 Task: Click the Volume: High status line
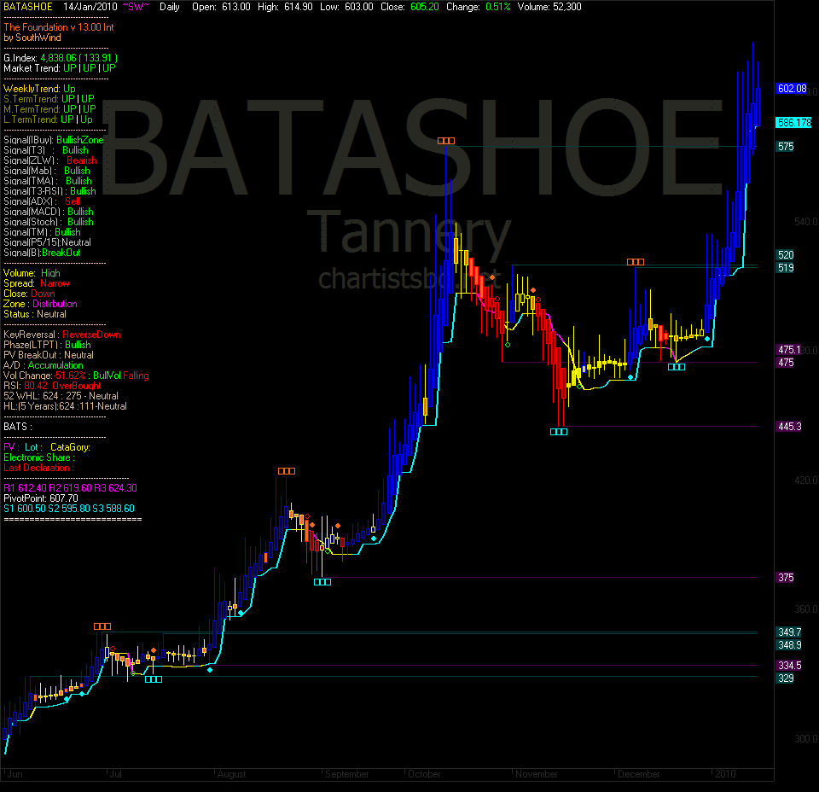[32, 273]
